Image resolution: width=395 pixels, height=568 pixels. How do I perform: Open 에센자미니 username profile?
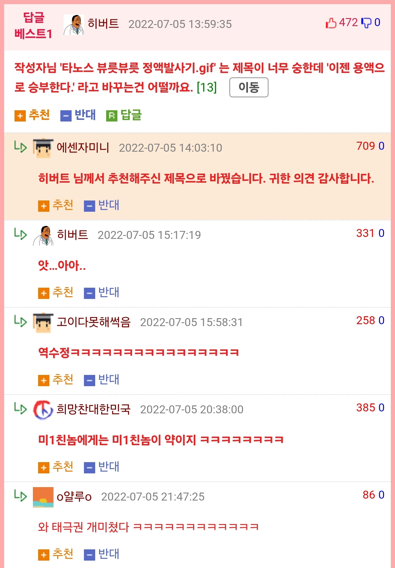click(x=83, y=148)
